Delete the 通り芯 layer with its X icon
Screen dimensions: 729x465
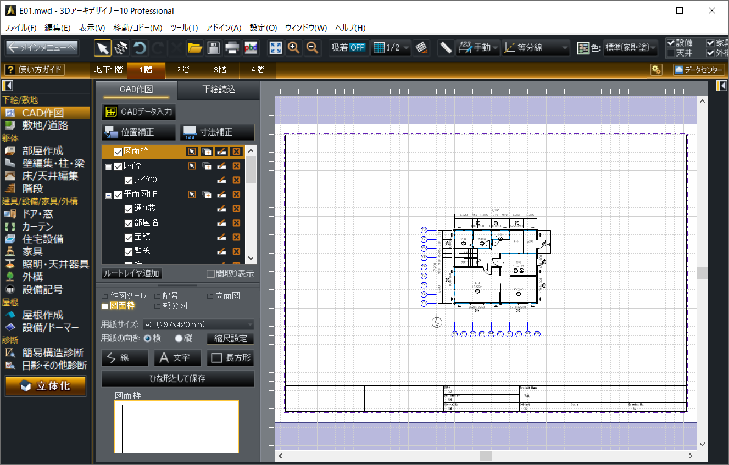[x=236, y=209]
